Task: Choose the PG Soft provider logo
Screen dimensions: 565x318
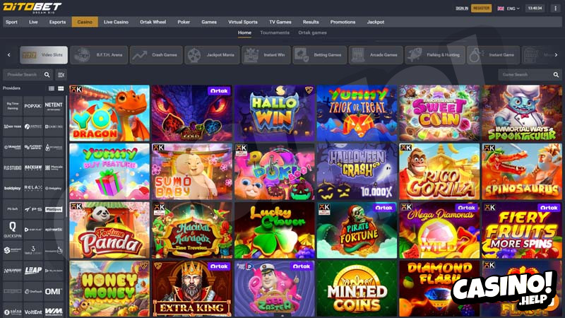Action: click(x=13, y=208)
